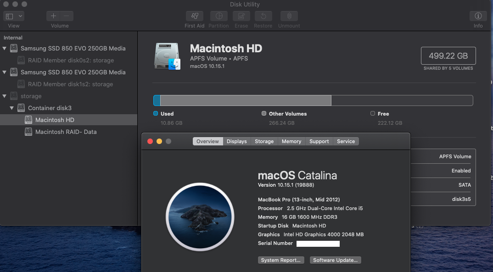The height and width of the screenshot is (272, 493).
Task: Click the System Report button
Action: point(280,260)
